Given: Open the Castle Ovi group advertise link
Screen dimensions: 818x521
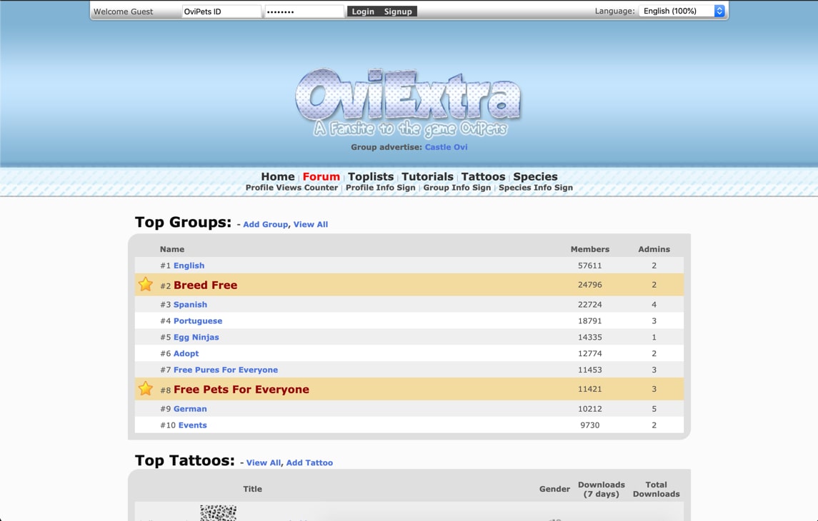Looking at the screenshot, I should [446, 147].
